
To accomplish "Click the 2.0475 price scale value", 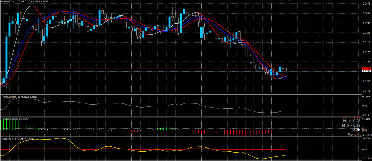I will (x=366, y=4).
